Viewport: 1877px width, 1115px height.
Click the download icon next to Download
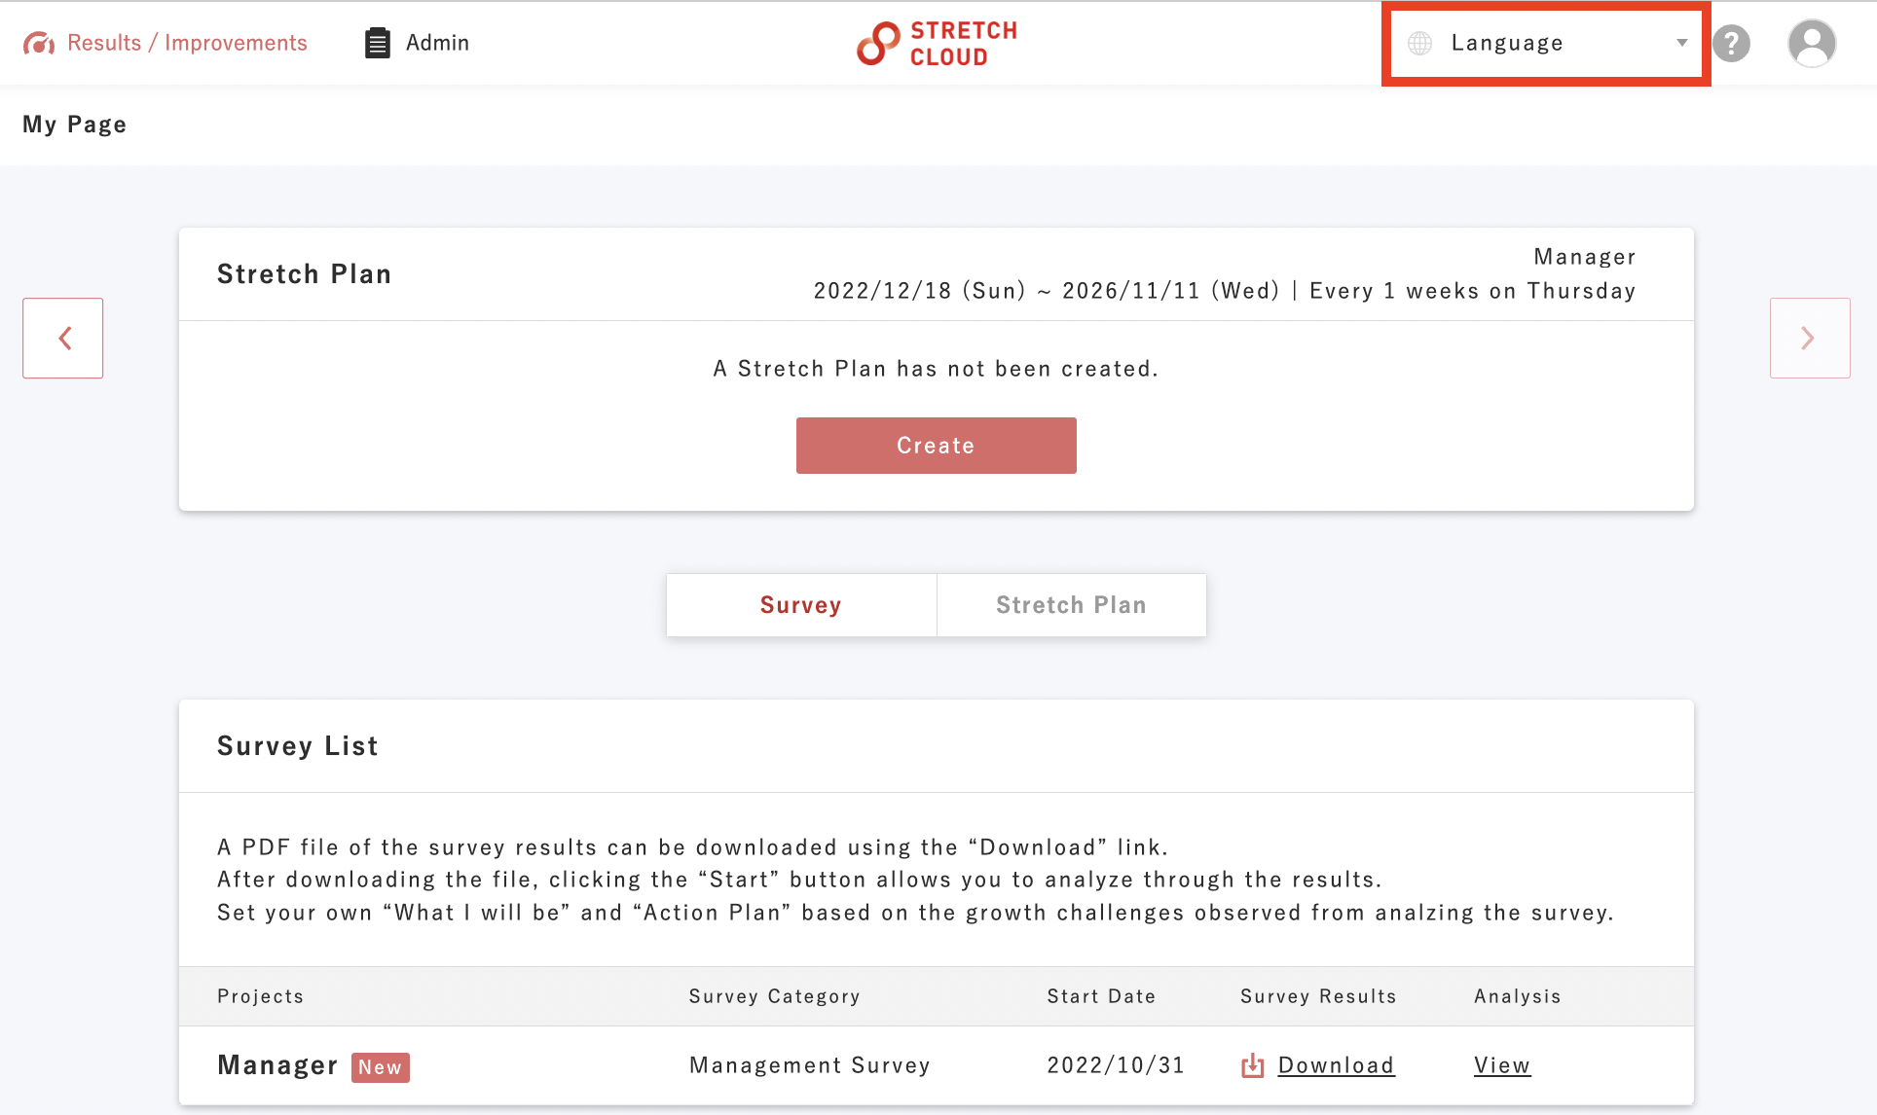1252,1066
